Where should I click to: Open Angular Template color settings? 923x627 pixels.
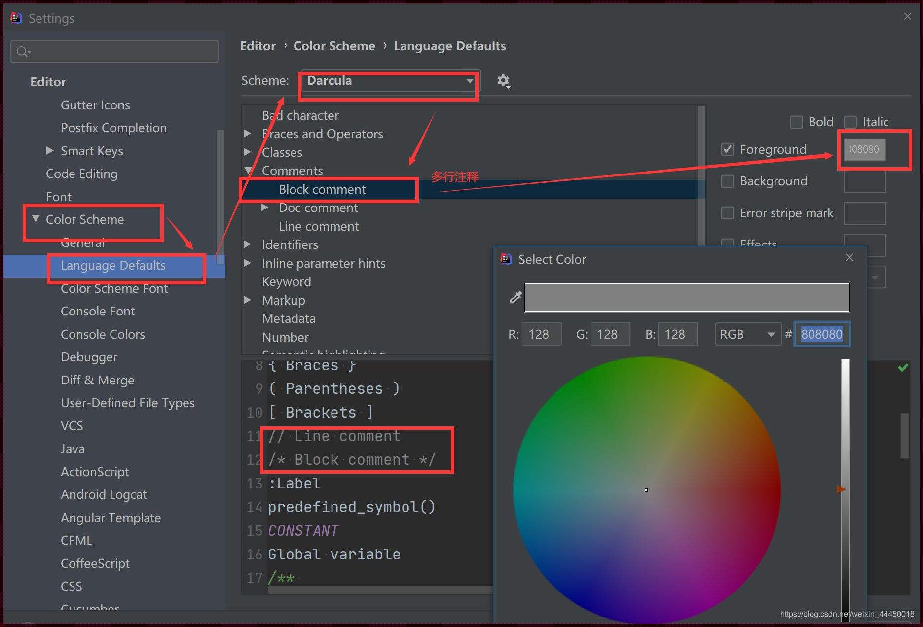[x=111, y=518]
